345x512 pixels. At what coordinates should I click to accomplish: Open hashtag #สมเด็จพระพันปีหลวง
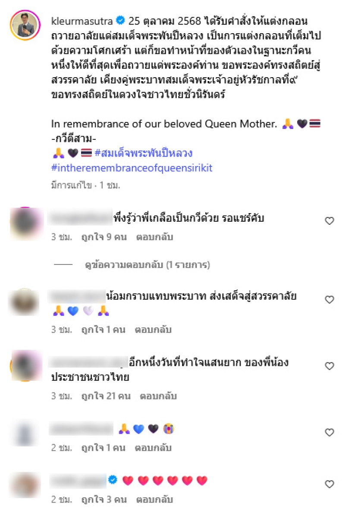point(143,153)
